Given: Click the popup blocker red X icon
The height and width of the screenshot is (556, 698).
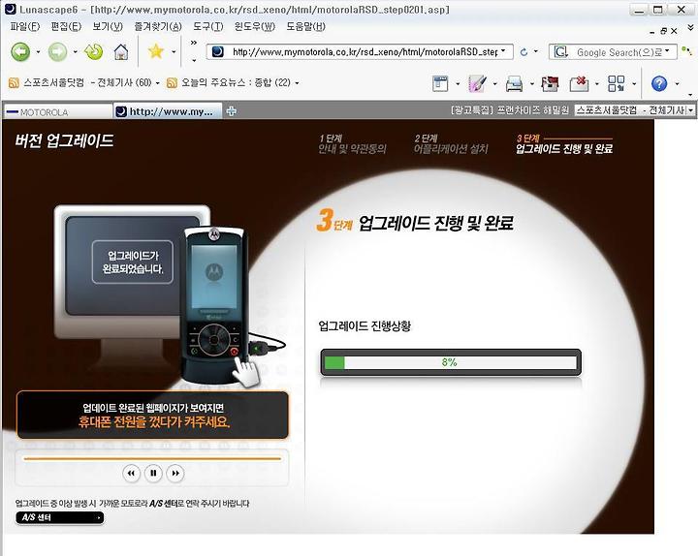Looking at the screenshot, I should point(579,83).
